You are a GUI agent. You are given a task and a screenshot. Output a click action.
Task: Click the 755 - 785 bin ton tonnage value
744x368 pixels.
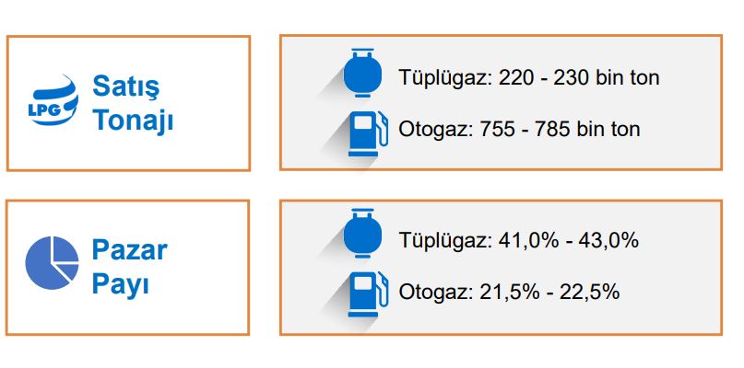[x=560, y=129]
